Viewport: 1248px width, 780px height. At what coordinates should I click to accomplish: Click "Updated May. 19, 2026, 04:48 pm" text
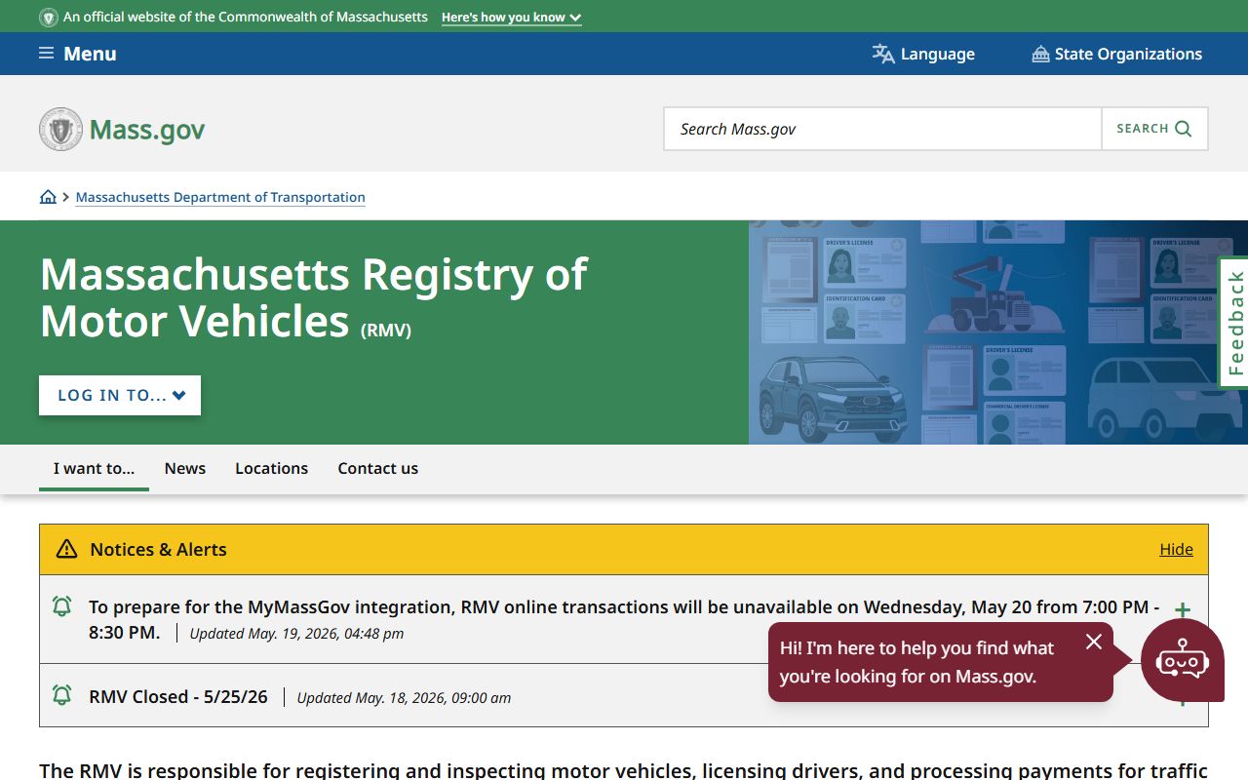296,634
